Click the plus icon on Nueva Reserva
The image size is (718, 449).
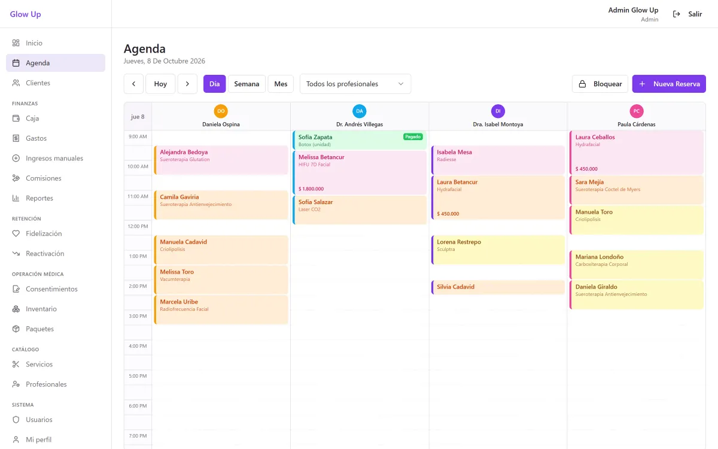642,84
